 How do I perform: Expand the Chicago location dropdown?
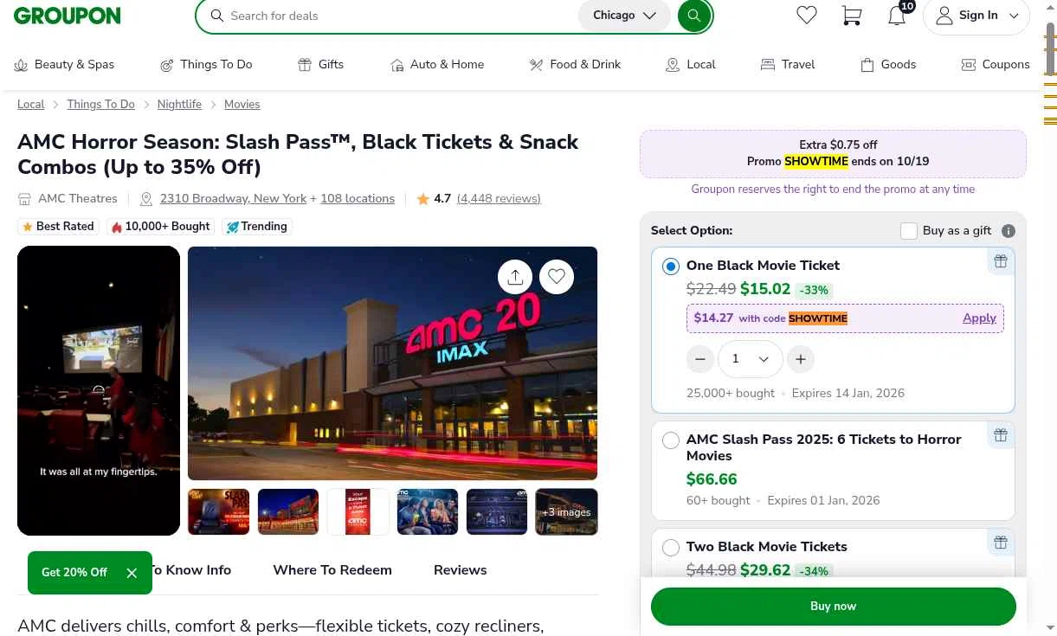[624, 16]
